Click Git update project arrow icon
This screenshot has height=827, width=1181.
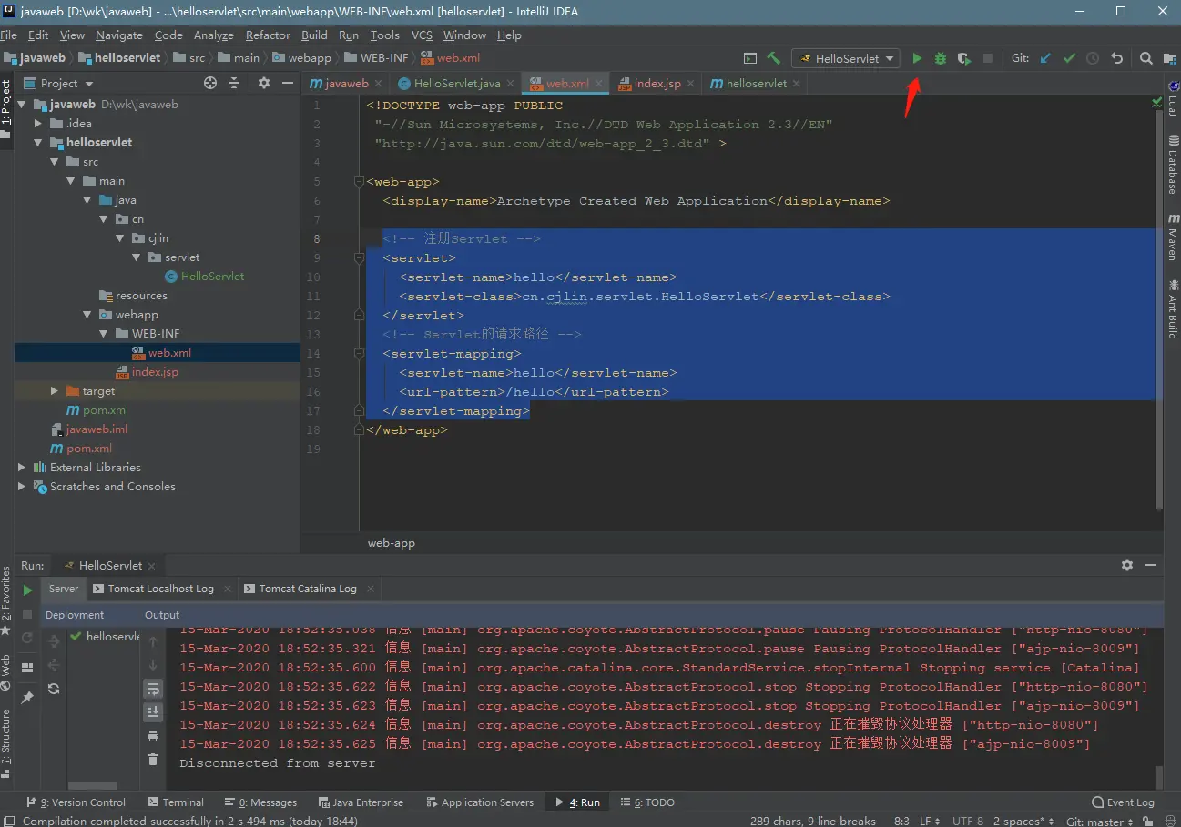pos(1045,58)
